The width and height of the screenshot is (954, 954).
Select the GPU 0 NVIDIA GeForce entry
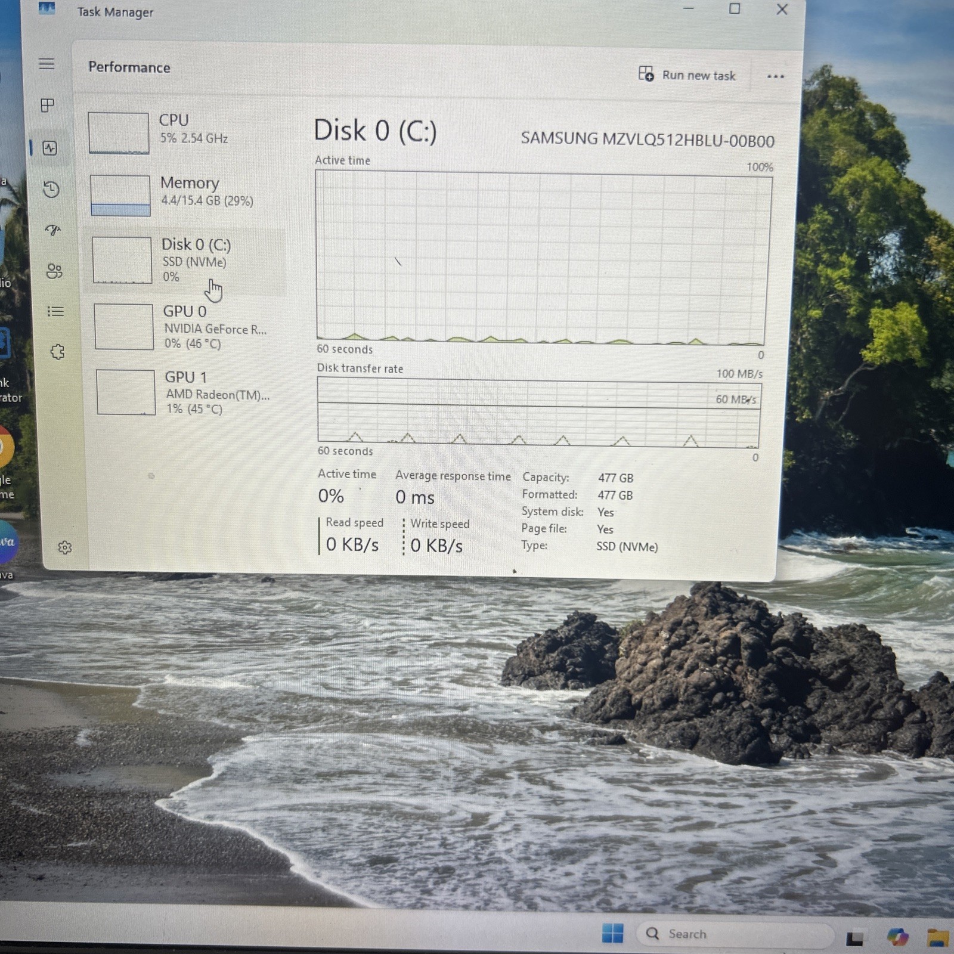coord(188,327)
